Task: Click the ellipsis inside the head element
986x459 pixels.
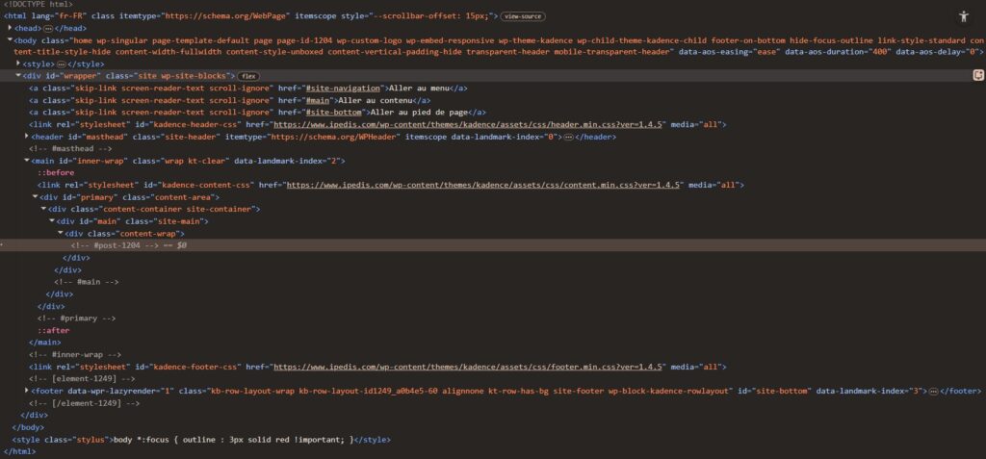Action: click(47, 28)
